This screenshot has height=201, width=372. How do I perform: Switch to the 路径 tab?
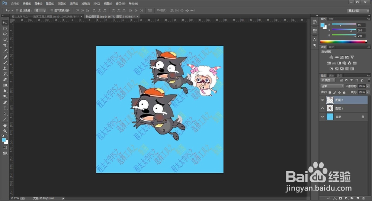(x=339, y=76)
